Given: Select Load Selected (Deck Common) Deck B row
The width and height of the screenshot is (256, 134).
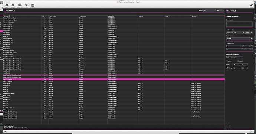Looking at the screenshot, I should point(114,77).
